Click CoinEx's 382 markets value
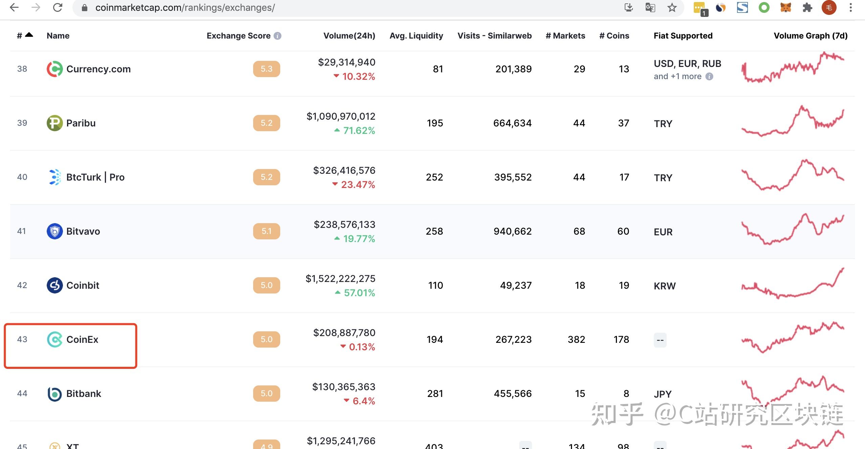This screenshot has width=865, height=449. pos(576,339)
